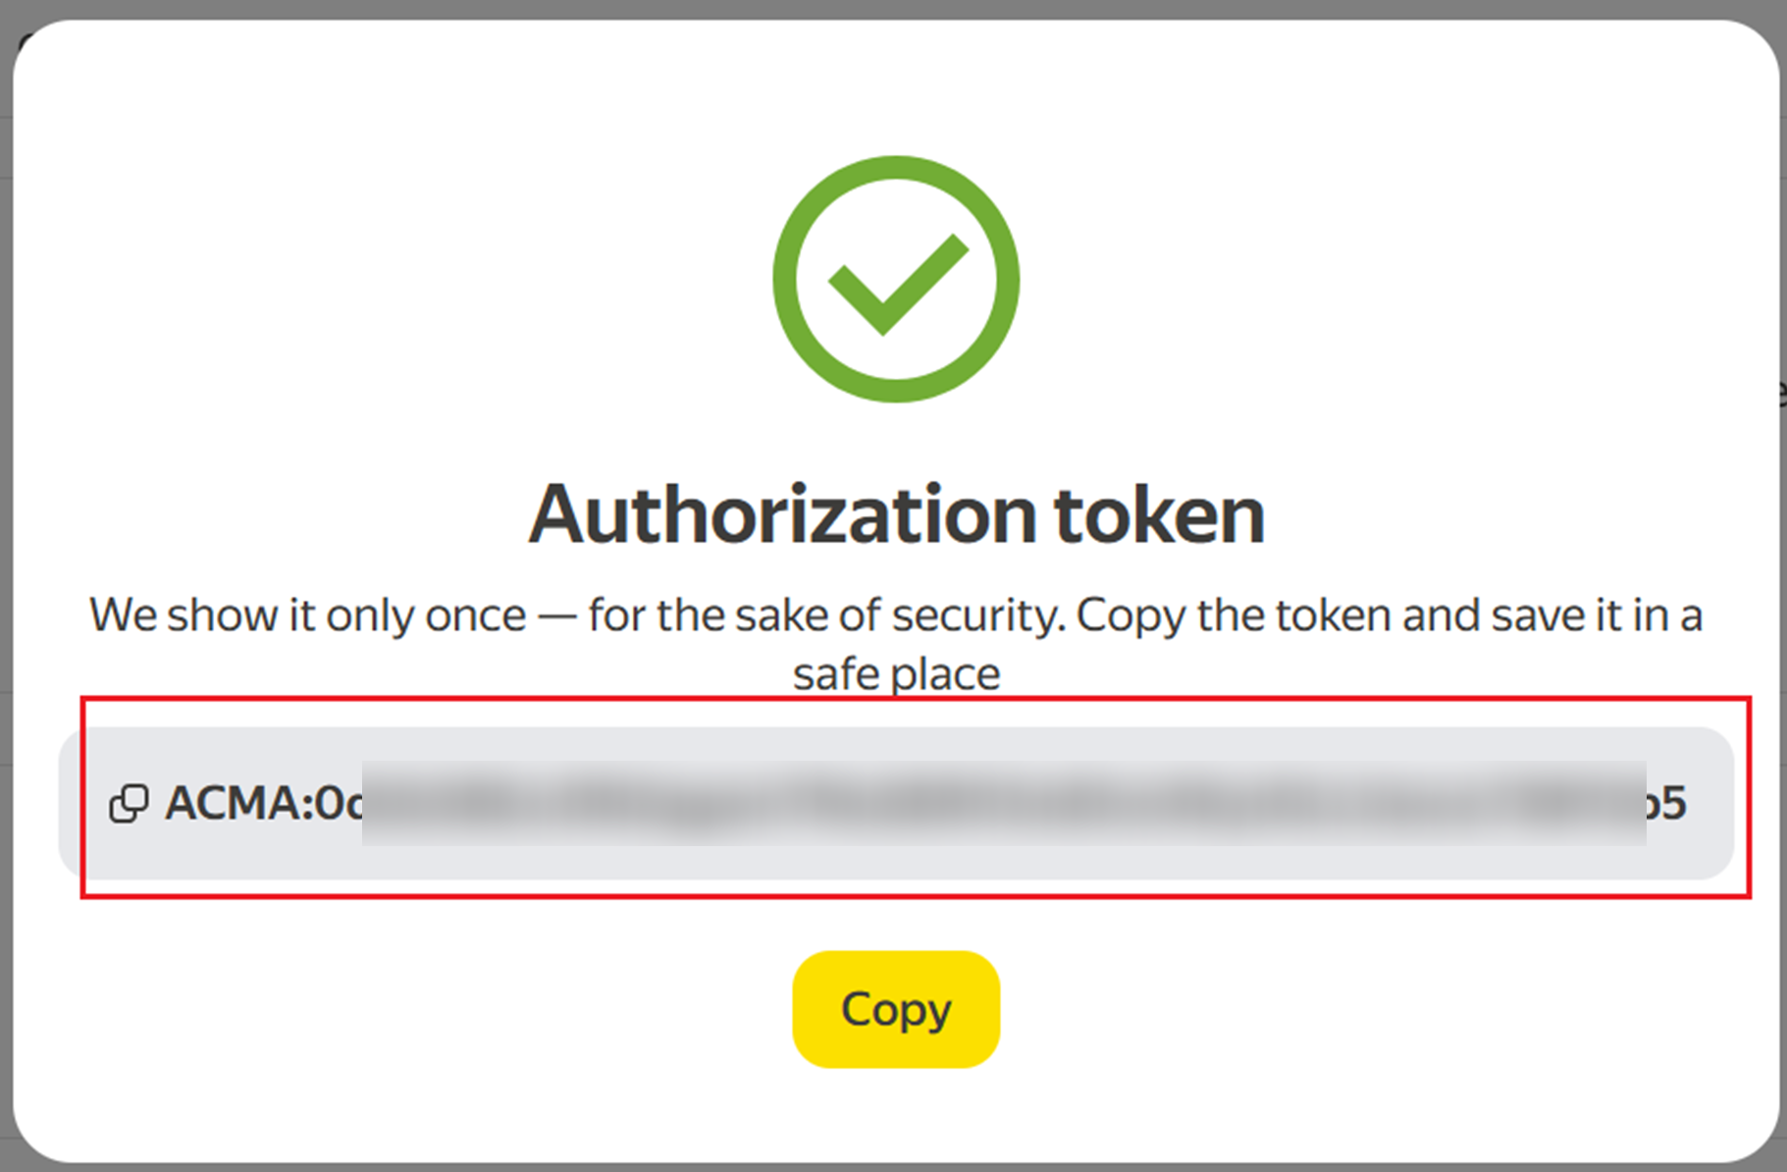Click the 'for the sake of security' phrase
This screenshot has height=1172, width=1787.
pos(824,615)
